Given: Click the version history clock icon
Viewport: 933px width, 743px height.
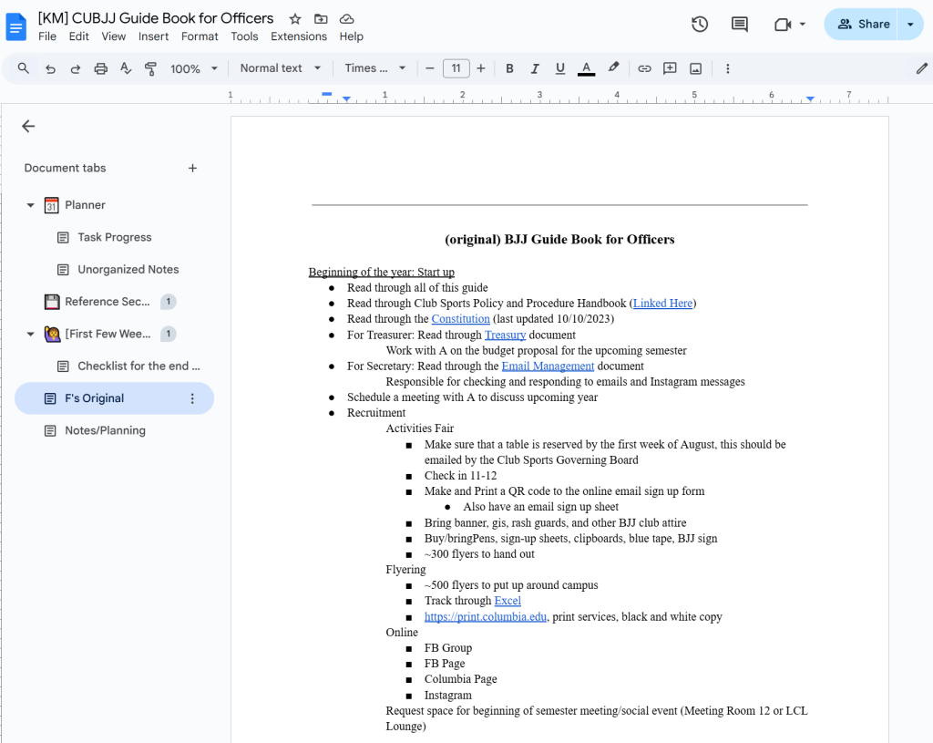Looking at the screenshot, I should pos(700,25).
